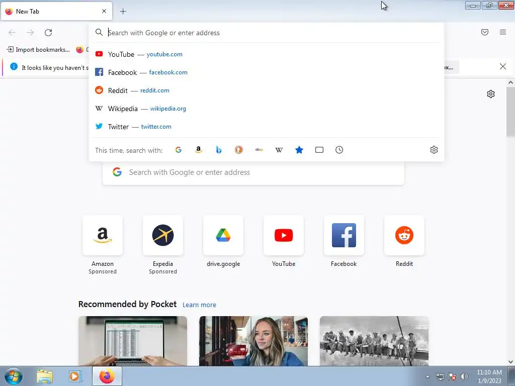Open Action Center flag icon
Screen dimensions: 515x386
[x=452, y=376]
